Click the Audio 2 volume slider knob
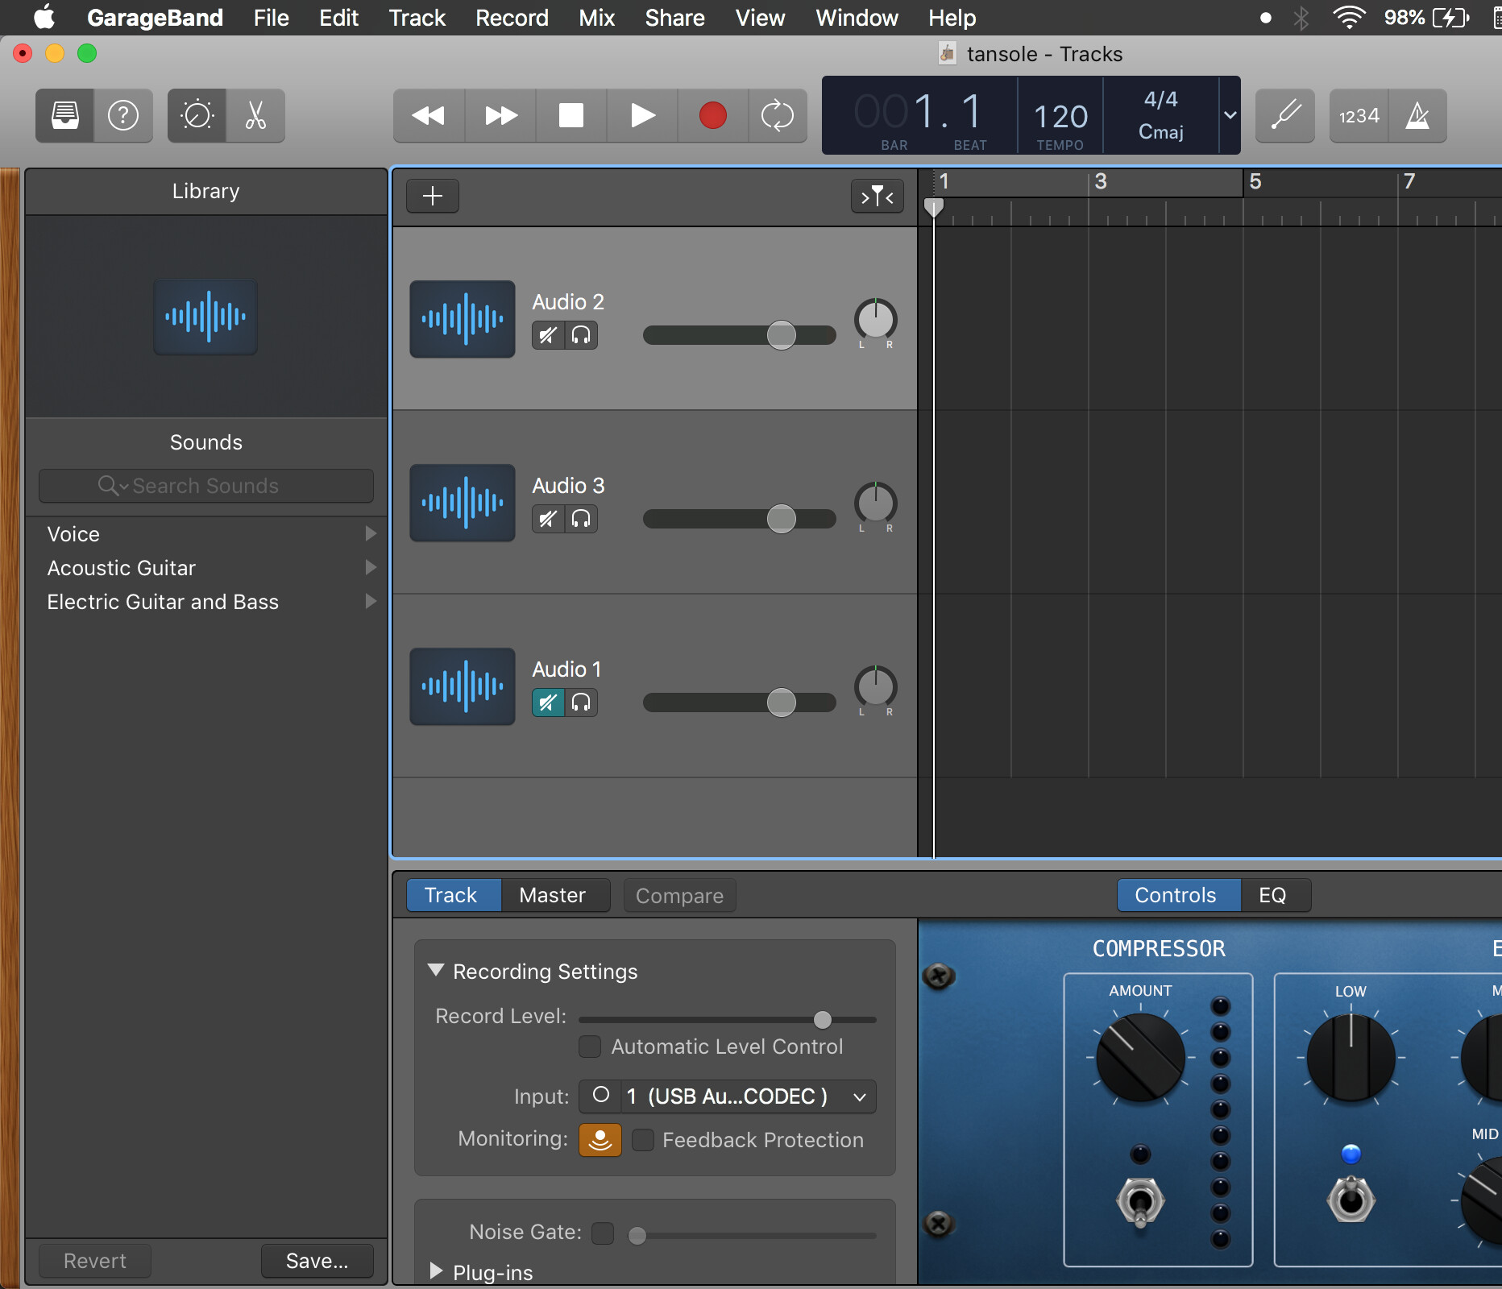The image size is (1502, 1289). click(781, 335)
